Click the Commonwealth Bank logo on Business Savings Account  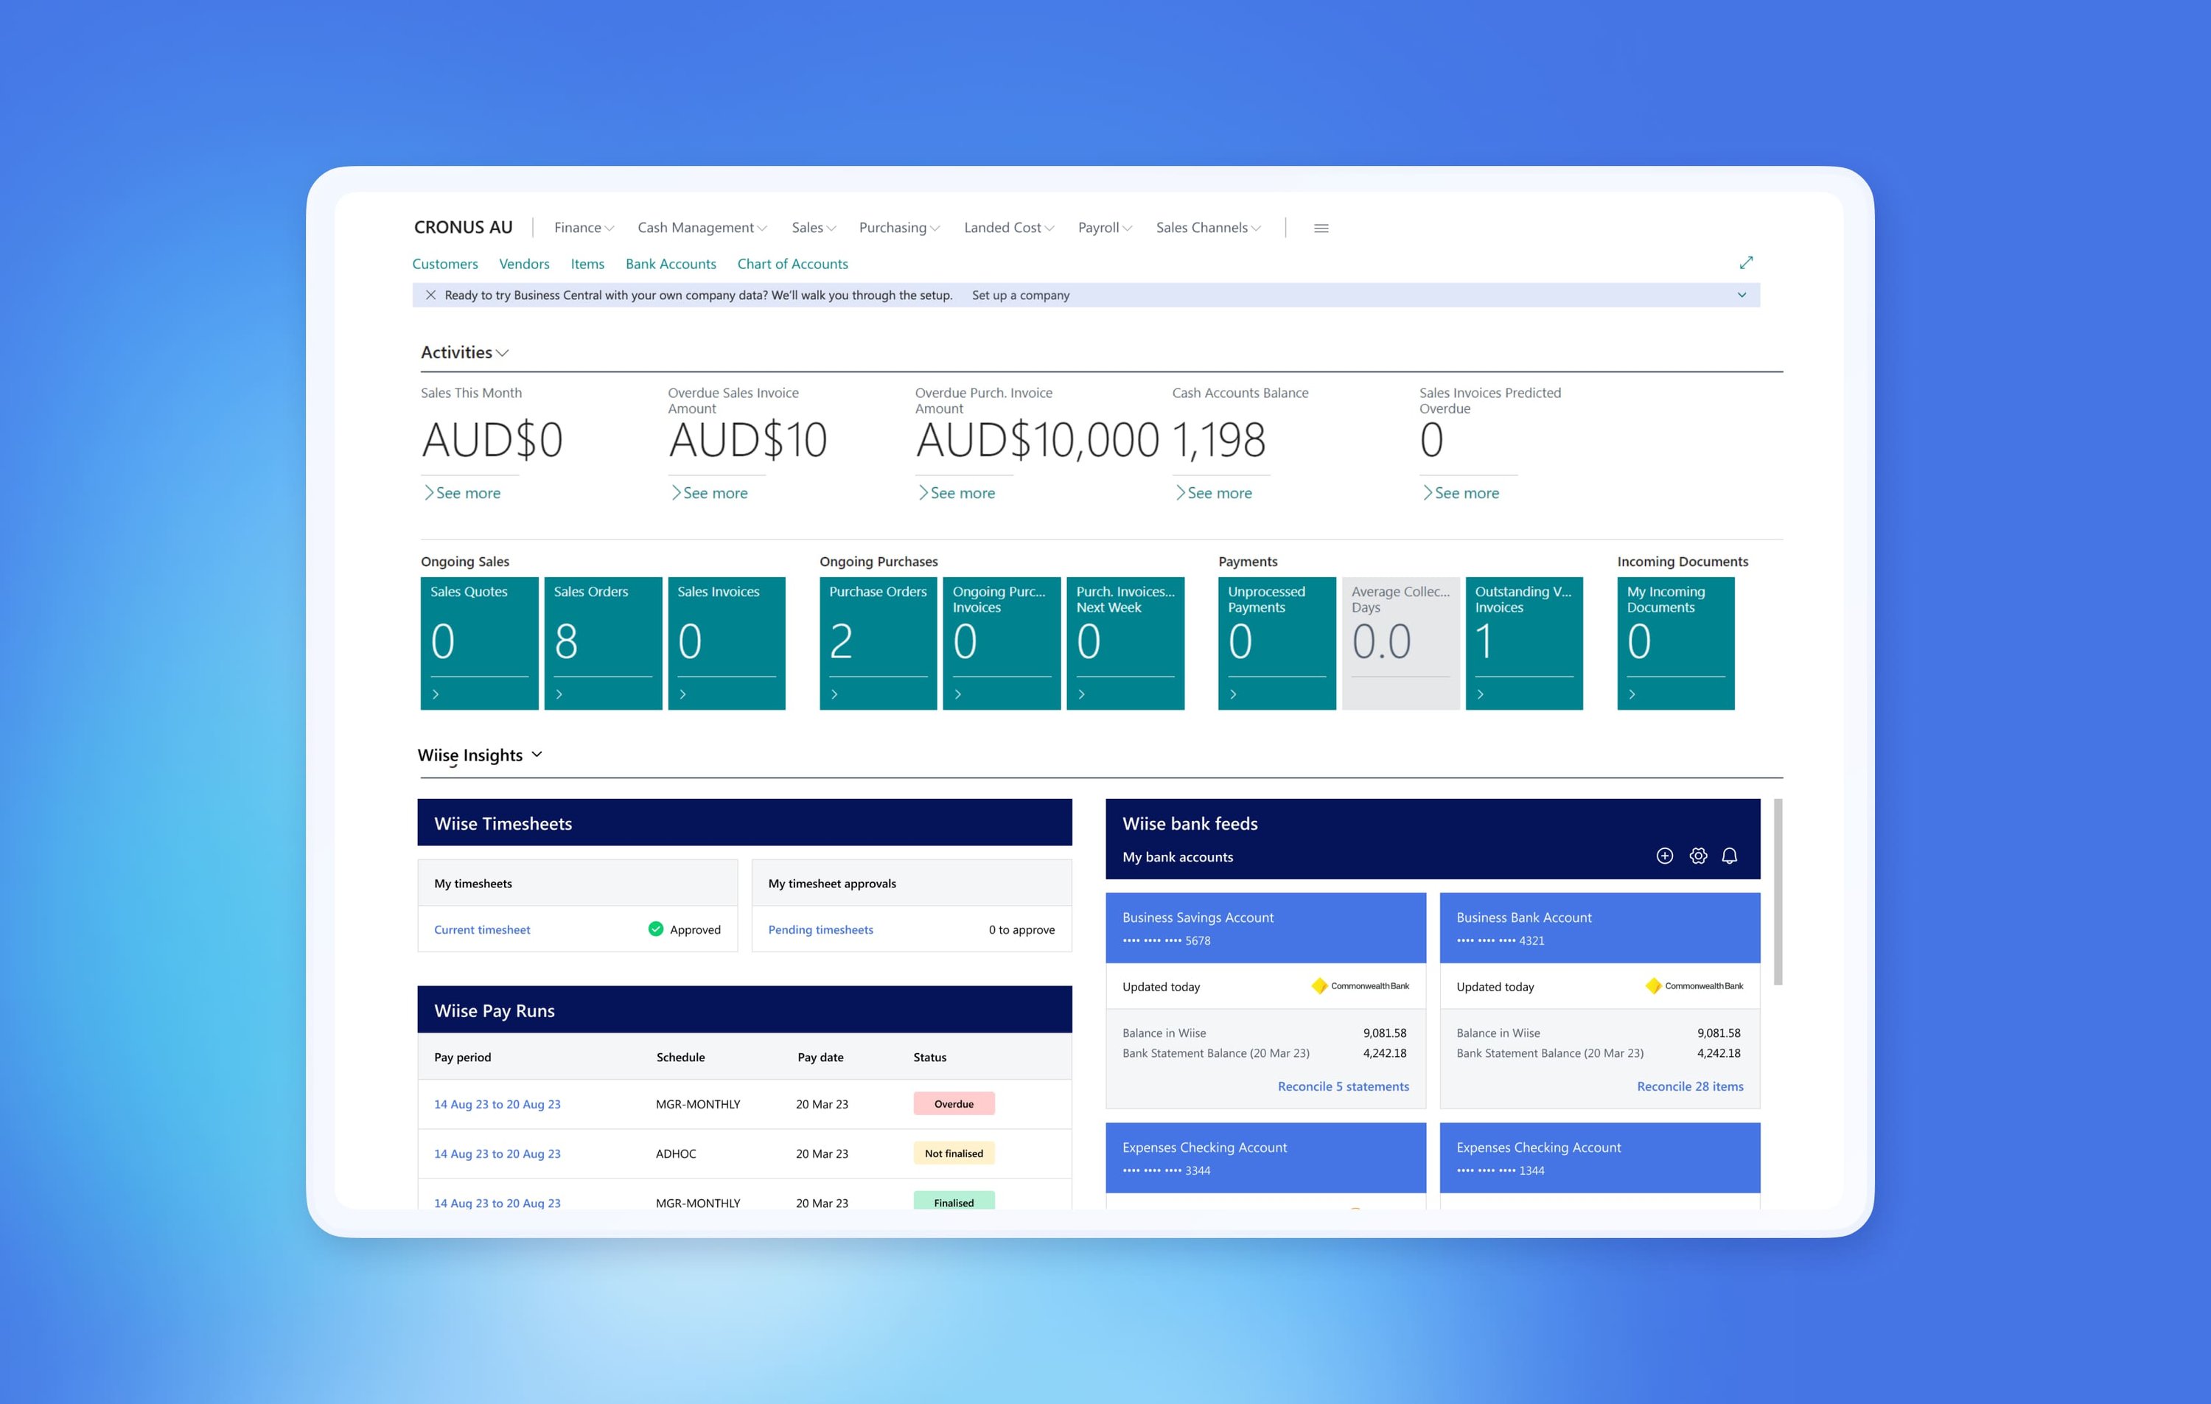(x=1319, y=985)
